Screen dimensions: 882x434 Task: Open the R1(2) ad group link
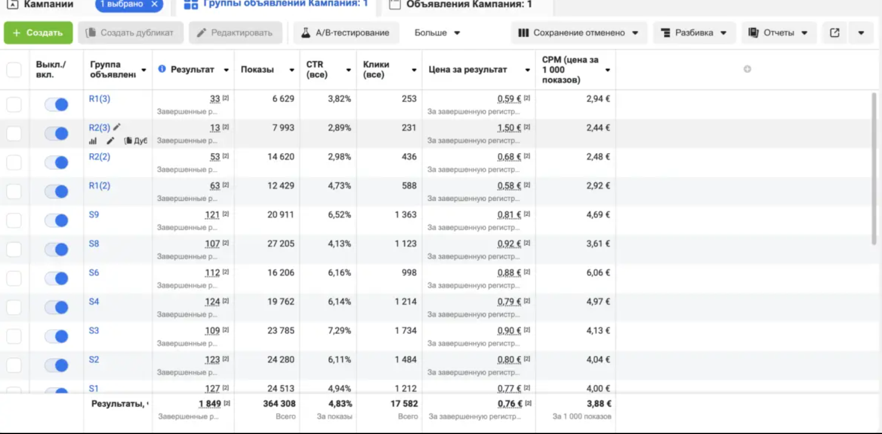tap(100, 186)
